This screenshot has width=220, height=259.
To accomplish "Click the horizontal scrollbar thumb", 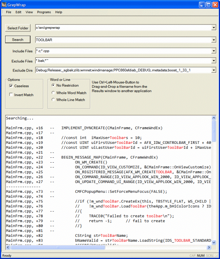I will click(x=58, y=247).
